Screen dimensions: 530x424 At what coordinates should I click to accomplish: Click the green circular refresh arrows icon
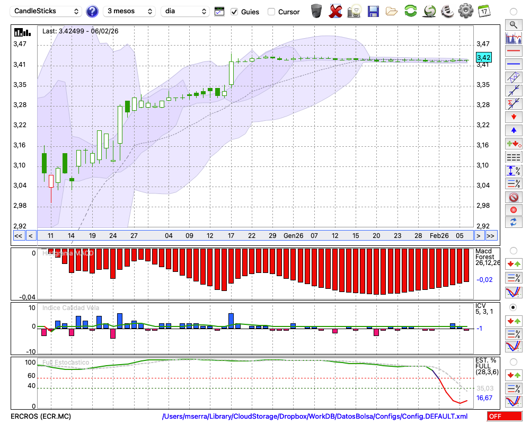[x=410, y=11]
